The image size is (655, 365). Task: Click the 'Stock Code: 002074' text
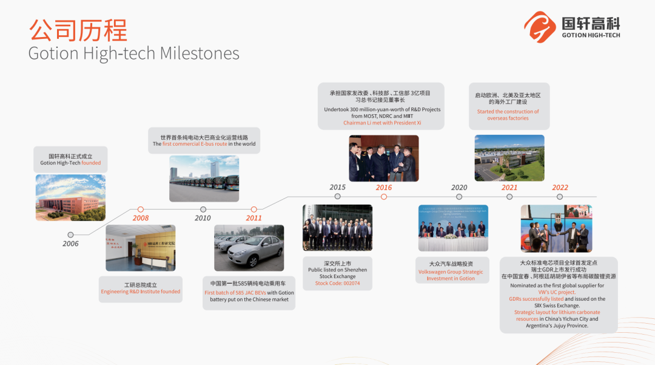pyautogui.click(x=338, y=284)
